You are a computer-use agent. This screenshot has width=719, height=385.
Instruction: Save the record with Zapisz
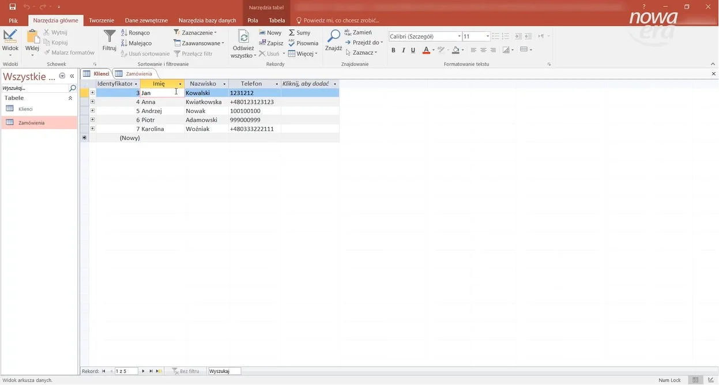(271, 43)
